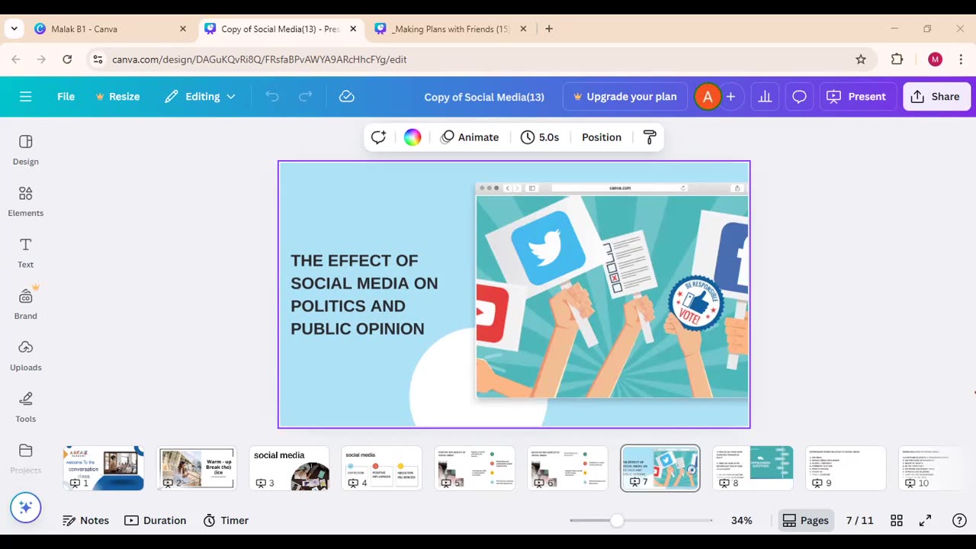This screenshot has width=976, height=549.
Task: Open the page background color picker
Action: (x=413, y=137)
